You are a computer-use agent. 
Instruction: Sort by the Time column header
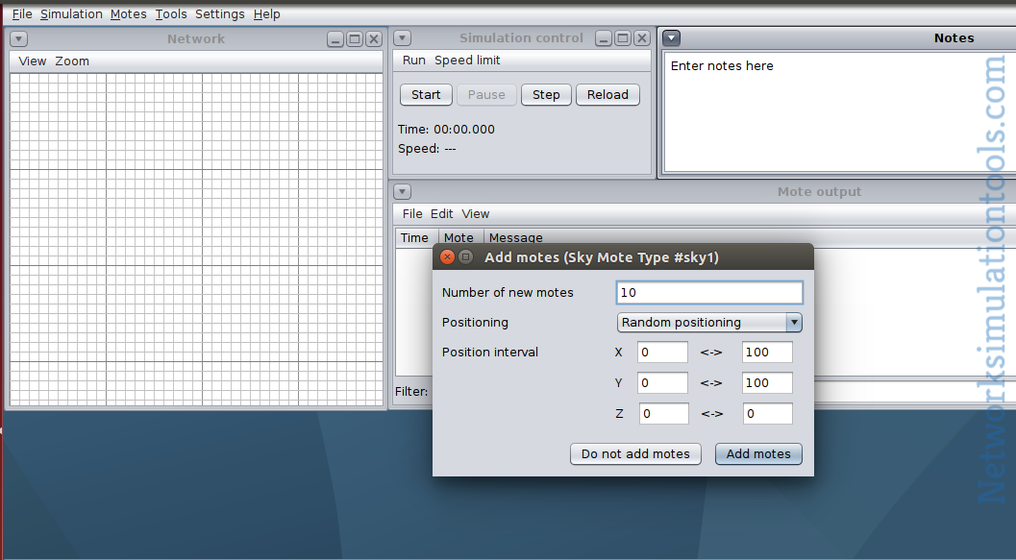pyautogui.click(x=414, y=237)
